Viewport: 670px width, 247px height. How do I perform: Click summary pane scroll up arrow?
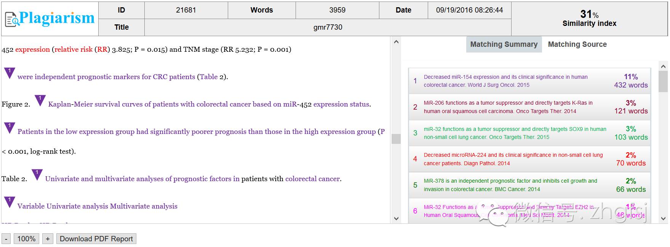663,66
